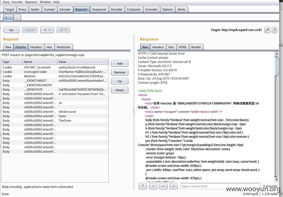
Task: Select the __EVENTTARGET body row
Action: (55, 81)
